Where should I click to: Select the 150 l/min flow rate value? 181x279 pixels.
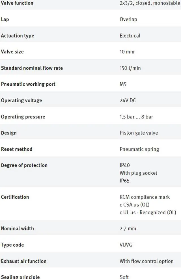[x=130, y=68]
